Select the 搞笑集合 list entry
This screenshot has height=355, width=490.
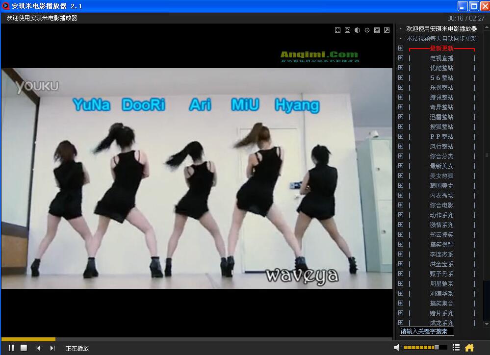(x=441, y=303)
